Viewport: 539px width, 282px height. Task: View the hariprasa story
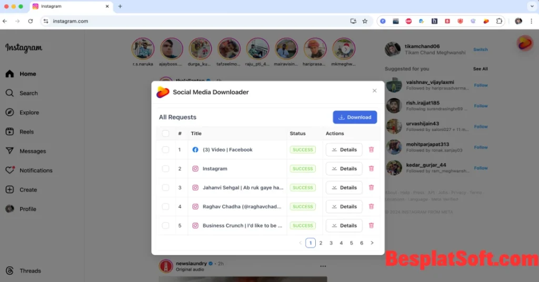(314, 49)
